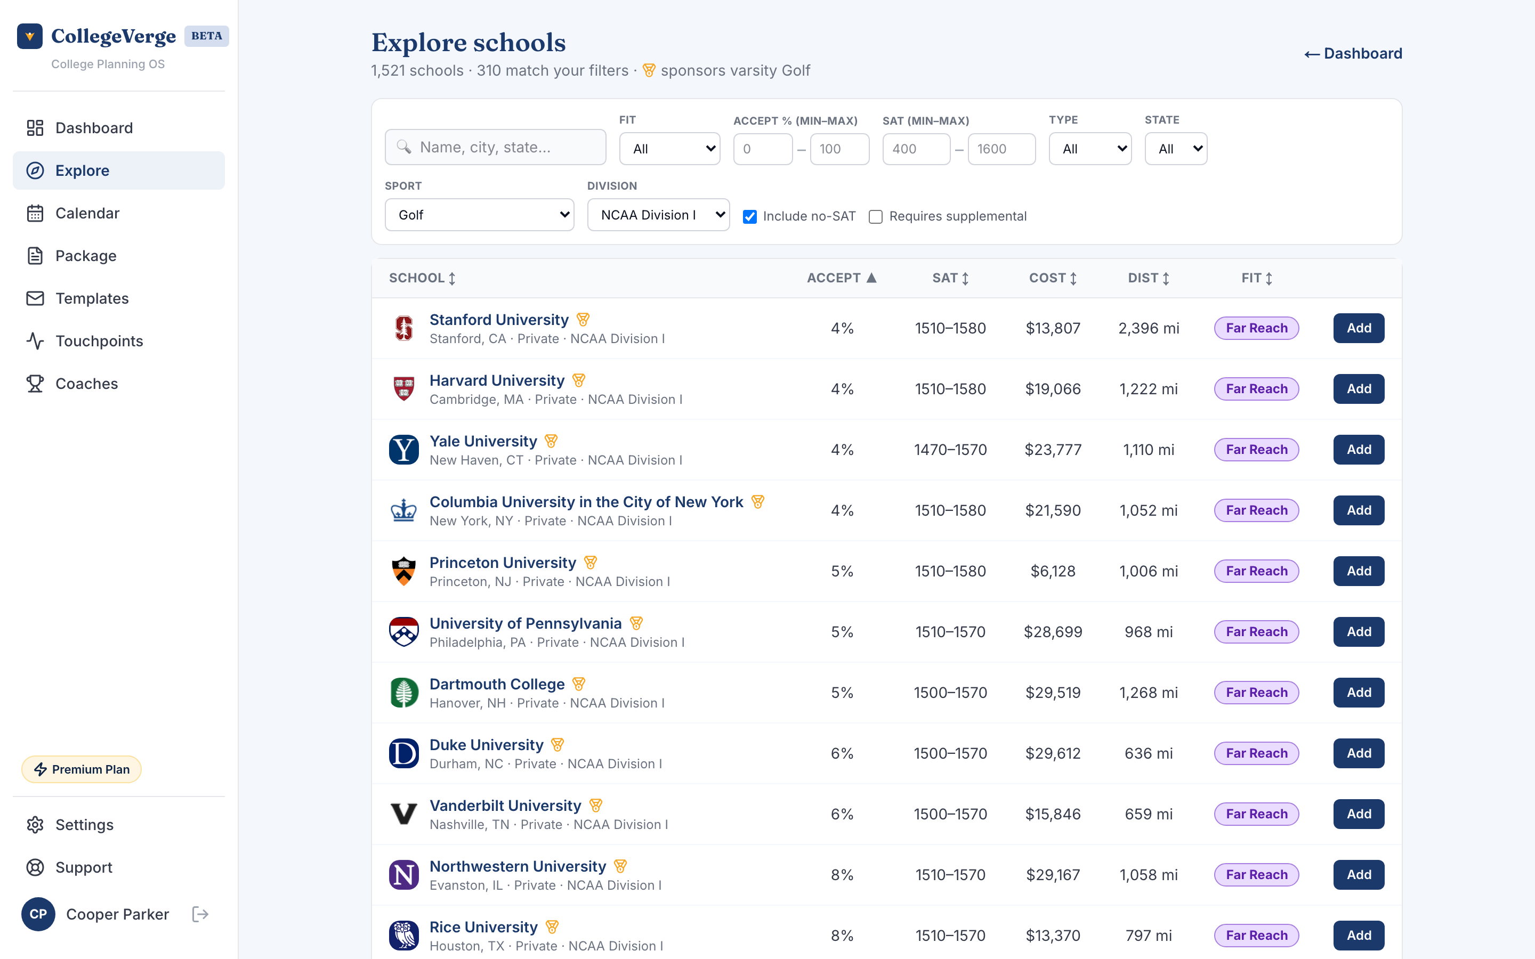Click the Duke University D logo
The width and height of the screenshot is (1535, 959).
click(x=403, y=753)
